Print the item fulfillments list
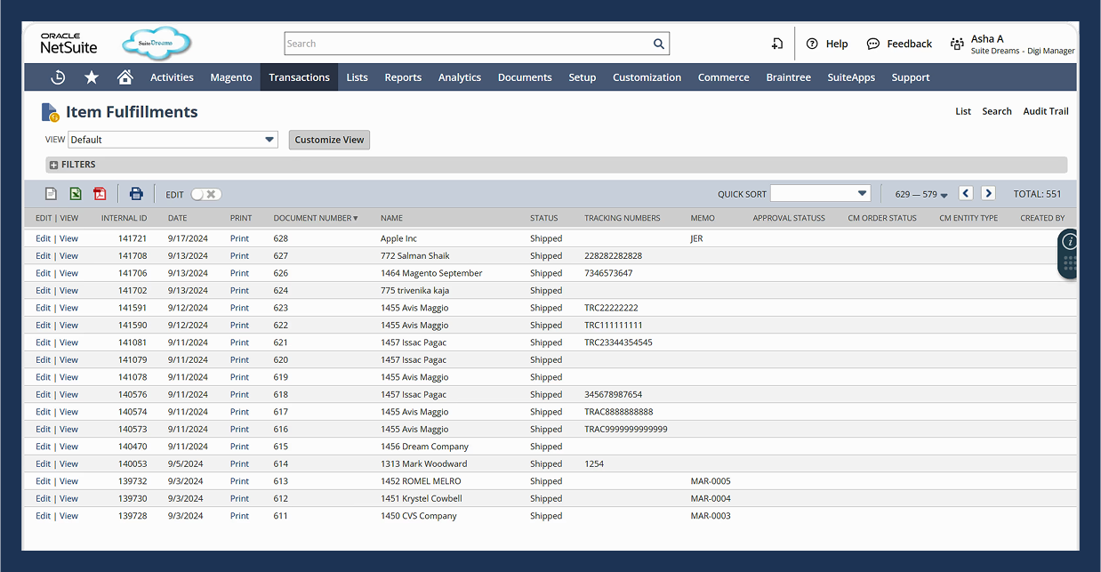 coord(136,193)
